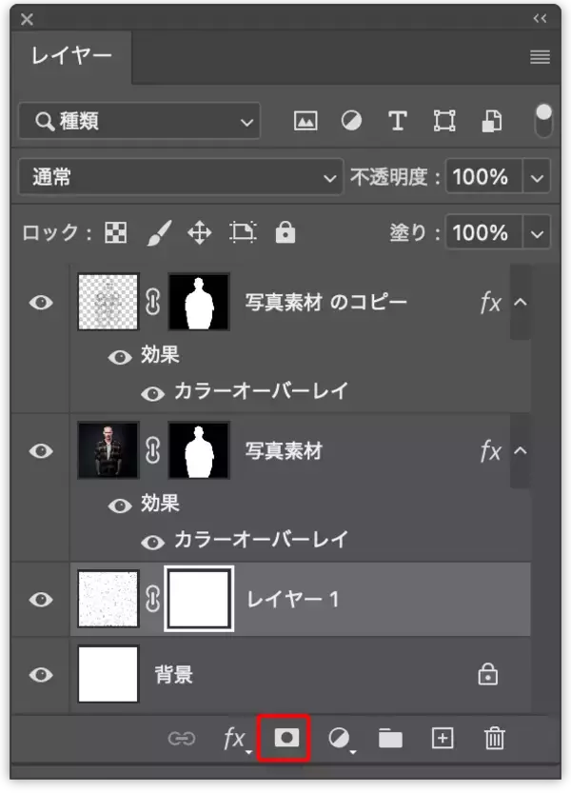
Task: Click layer name 写真素材
Action: pos(284,450)
